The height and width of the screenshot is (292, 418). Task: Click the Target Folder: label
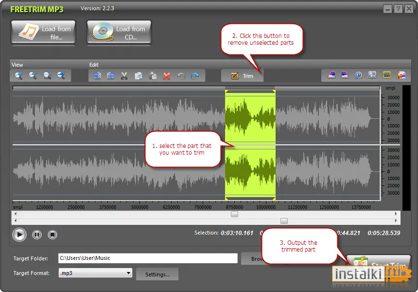point(31,258)
